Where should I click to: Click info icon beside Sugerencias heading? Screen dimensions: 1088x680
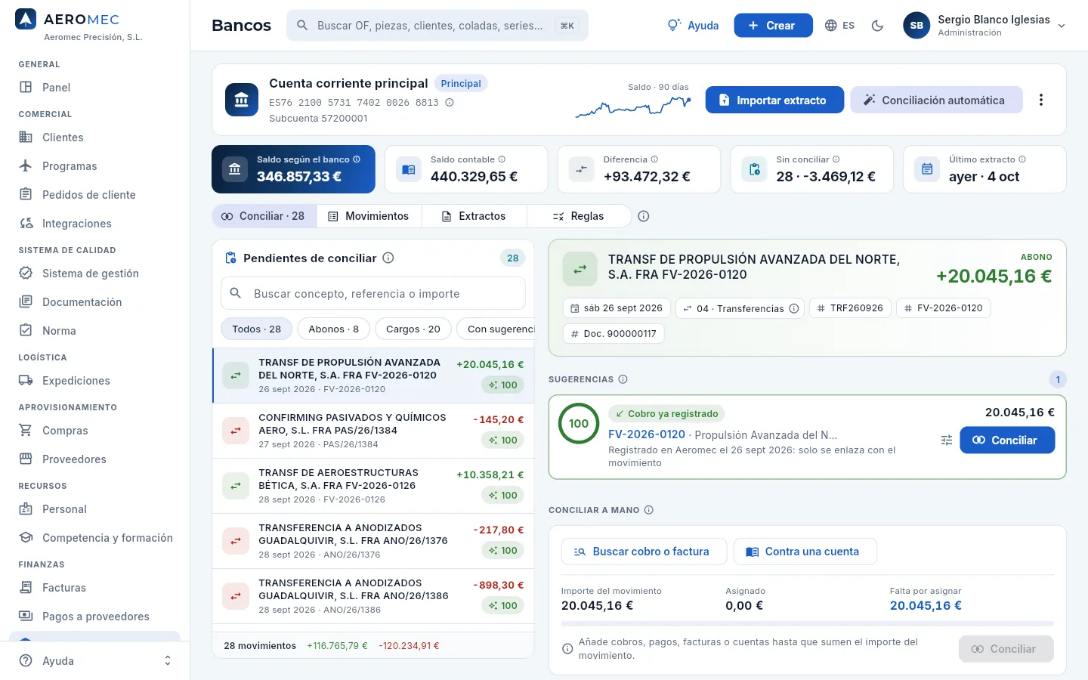coord(623,379)
